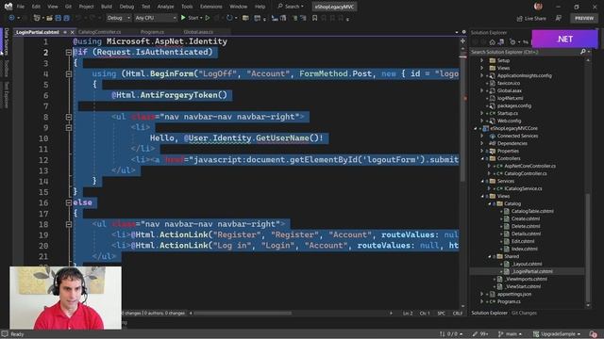Click the New Project toolbar icon
The height and width of the screenshot is (339, 604).
(x=37, y=18)
